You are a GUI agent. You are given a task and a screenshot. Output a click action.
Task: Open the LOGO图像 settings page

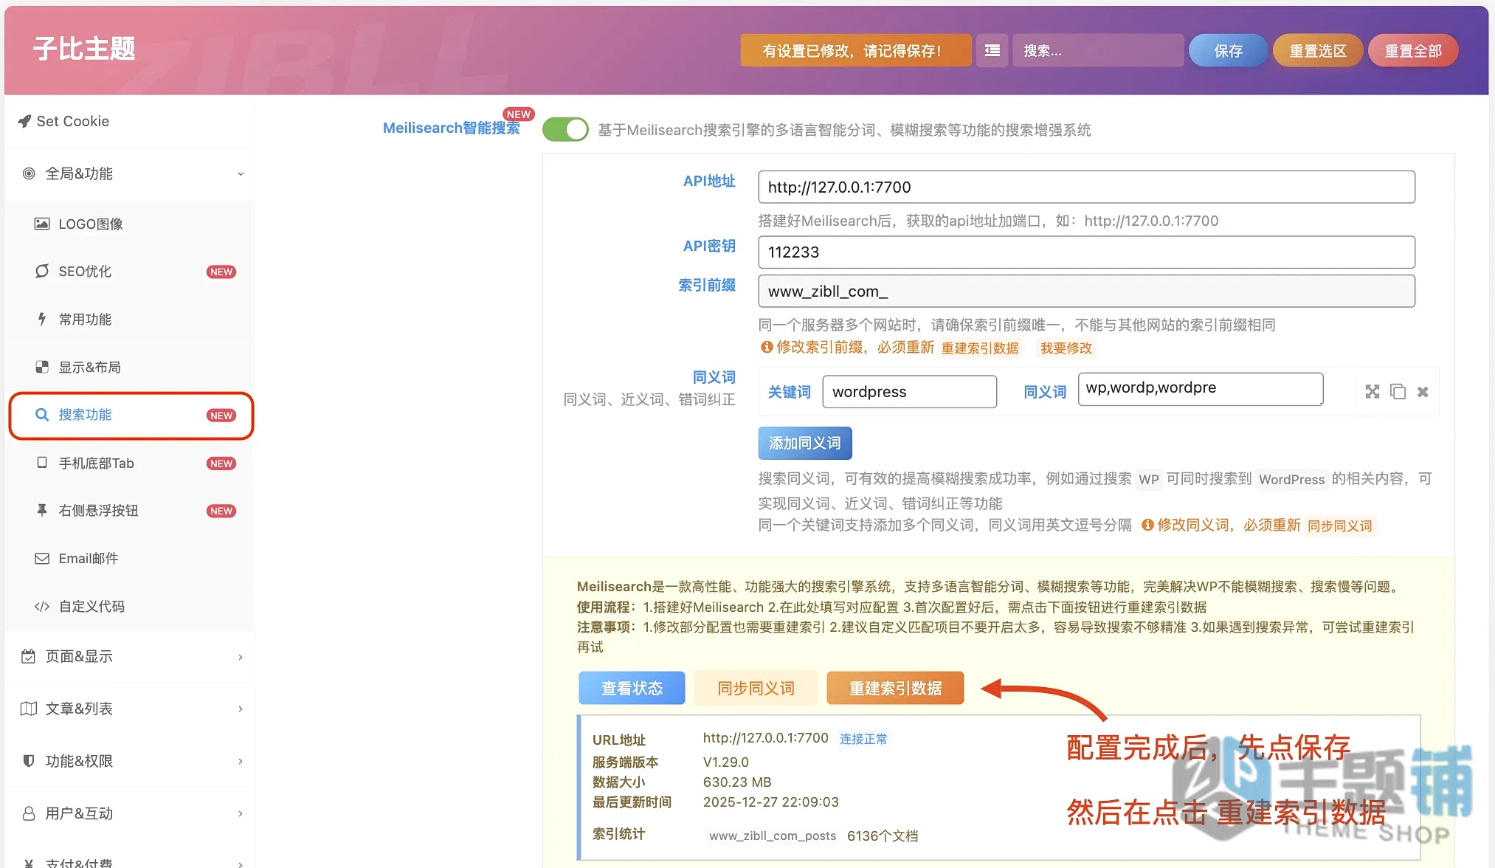pos(130,224)
